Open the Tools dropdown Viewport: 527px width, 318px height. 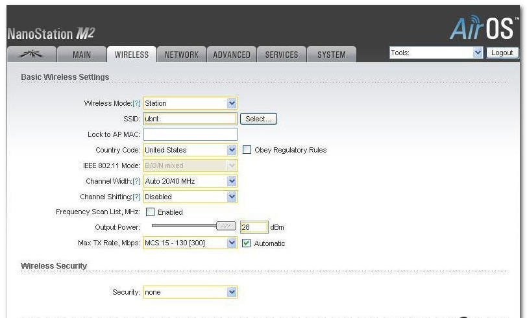(x=436, y=53)
